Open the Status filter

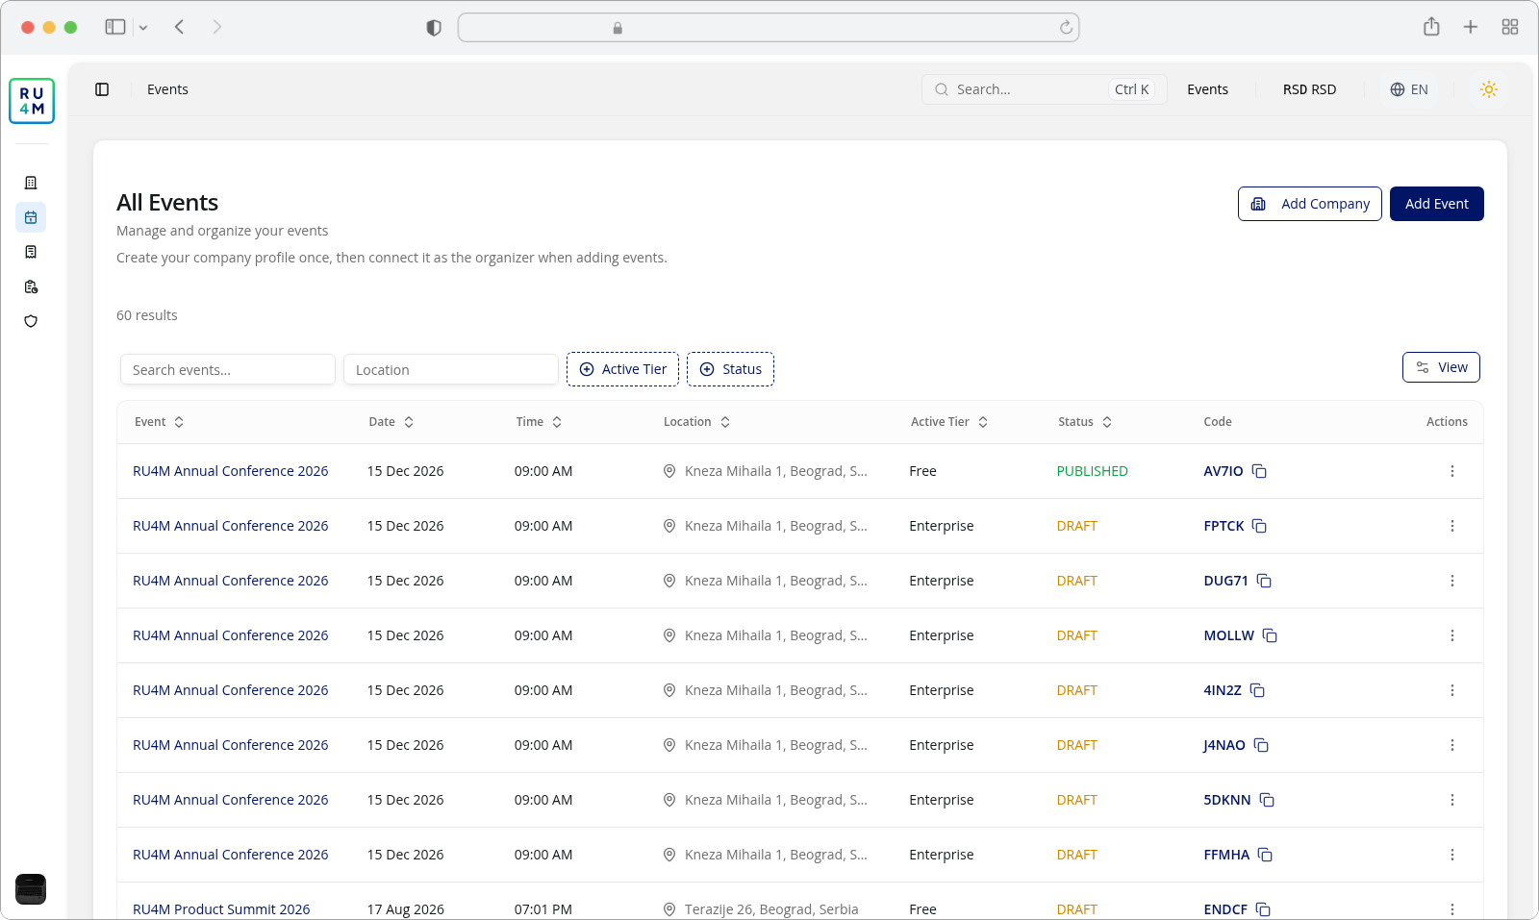[730, 369]
